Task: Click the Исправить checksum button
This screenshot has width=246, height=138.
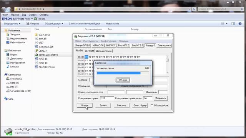Action: [x=161, y=98]
